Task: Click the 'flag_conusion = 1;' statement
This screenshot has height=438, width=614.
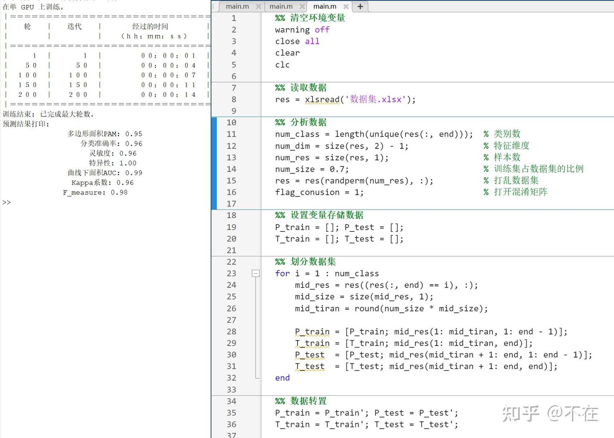Action: click(319, 192)
